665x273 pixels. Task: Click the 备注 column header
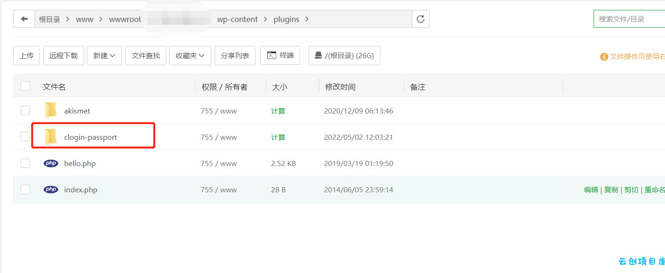click(418, 87)
